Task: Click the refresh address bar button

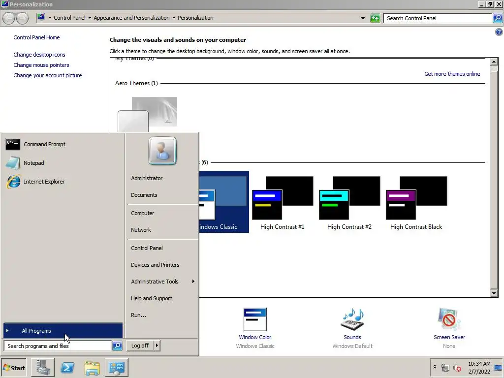Action: [375, 18]
